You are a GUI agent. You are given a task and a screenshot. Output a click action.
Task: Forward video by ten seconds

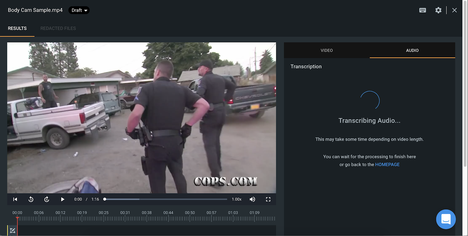point(47,199)
